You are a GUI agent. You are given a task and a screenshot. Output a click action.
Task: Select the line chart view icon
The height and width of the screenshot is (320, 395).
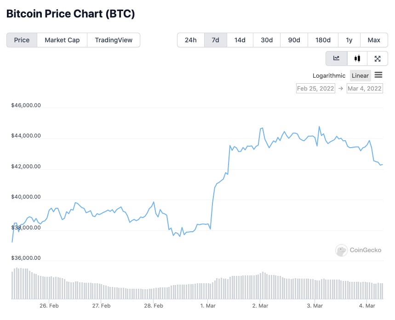(x=337, y=58)
